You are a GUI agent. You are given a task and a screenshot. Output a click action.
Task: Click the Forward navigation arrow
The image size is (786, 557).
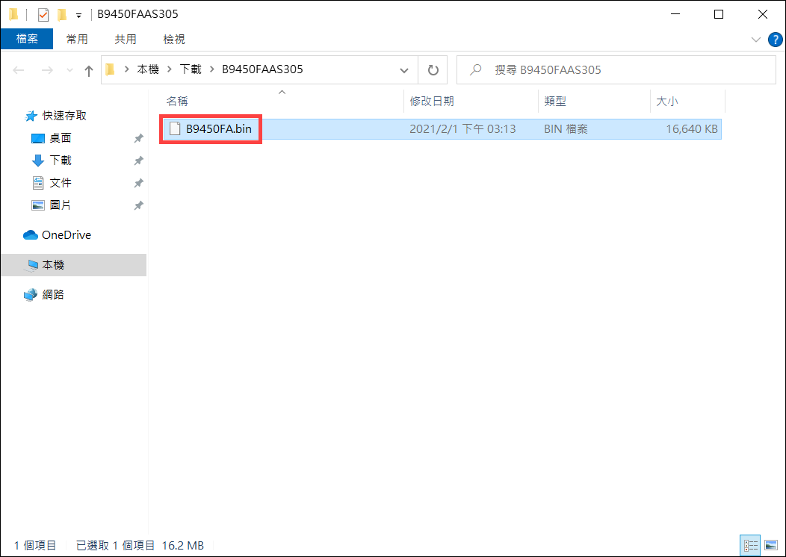(x=46, y=70)
